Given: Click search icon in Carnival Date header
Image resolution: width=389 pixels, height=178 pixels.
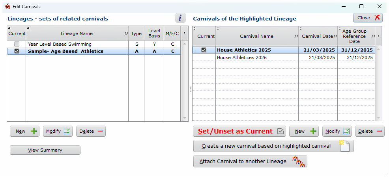Looking at the screenshot, I should tap(335, 36).
